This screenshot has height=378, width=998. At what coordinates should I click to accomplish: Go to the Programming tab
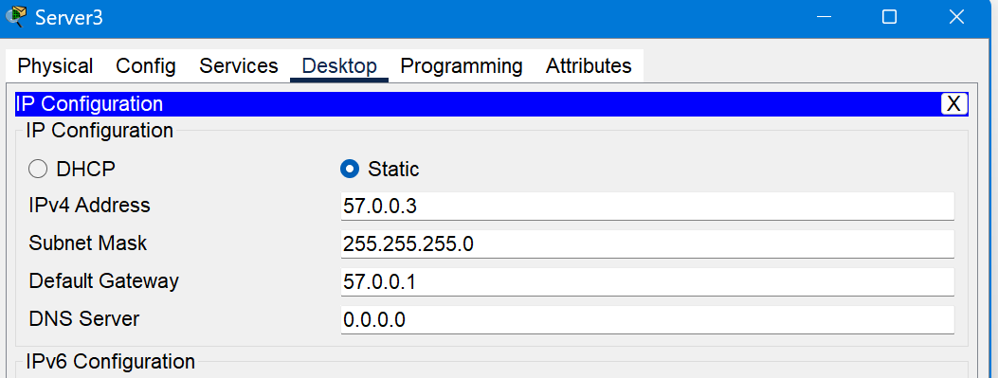(x=462, y=66)
